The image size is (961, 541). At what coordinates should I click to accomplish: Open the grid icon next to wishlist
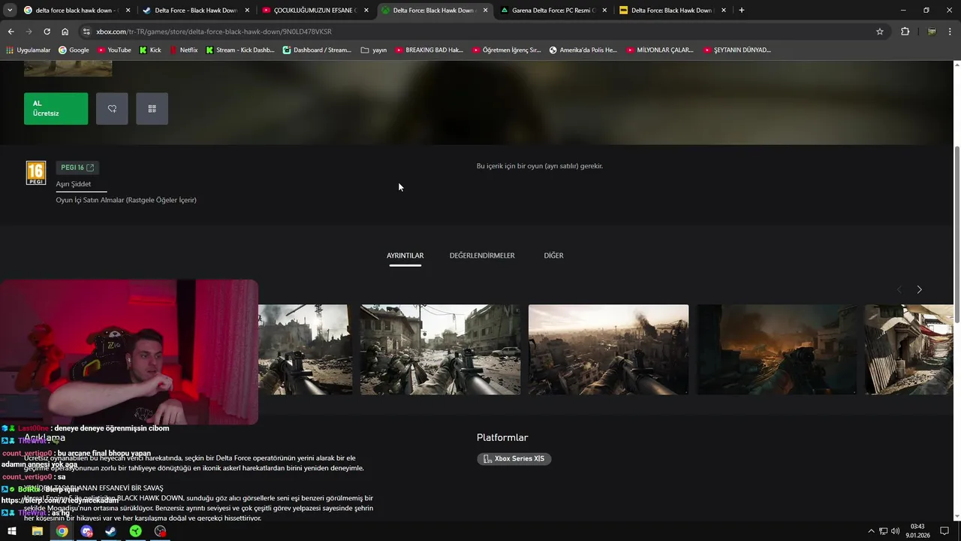(x=152, y=109)
